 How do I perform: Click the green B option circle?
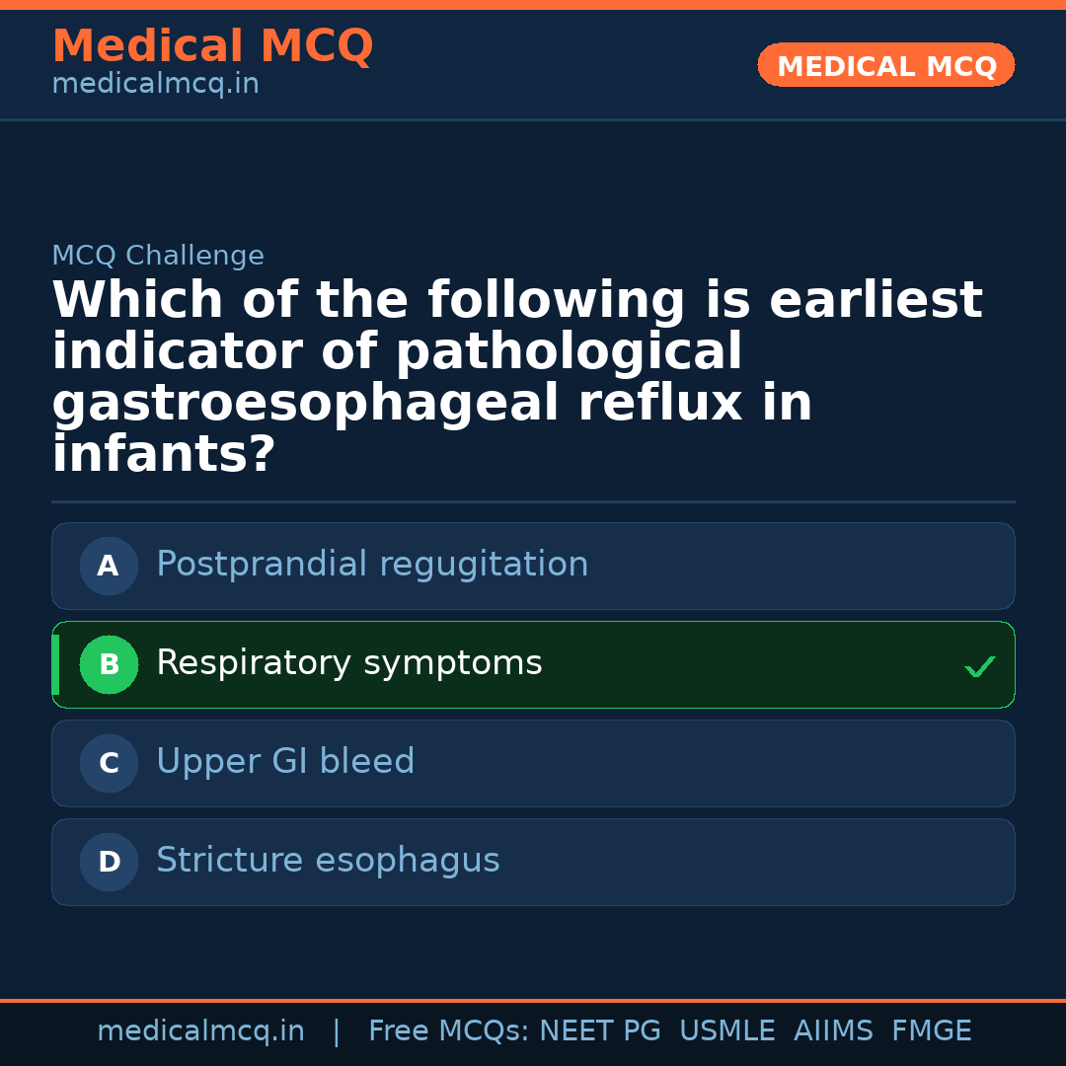tap(109, 665)
